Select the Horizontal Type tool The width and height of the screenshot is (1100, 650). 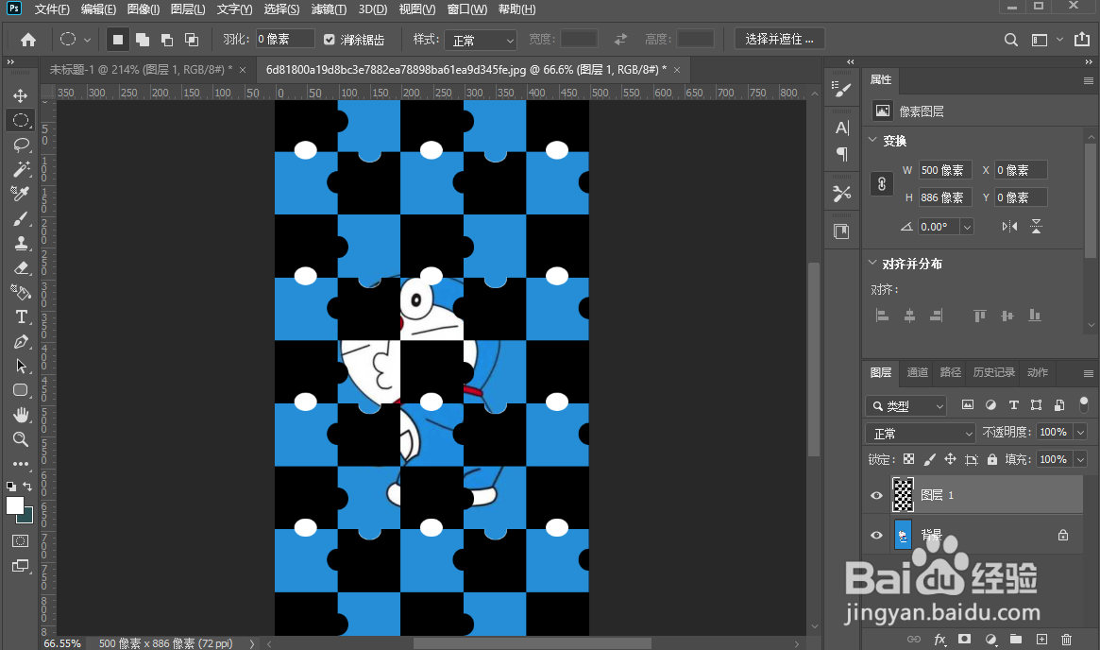[21, 316]
